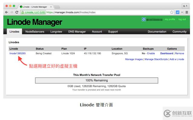Click the macOS green zoom button
This screenshot has height=120, width=193.
click(14, 6)
